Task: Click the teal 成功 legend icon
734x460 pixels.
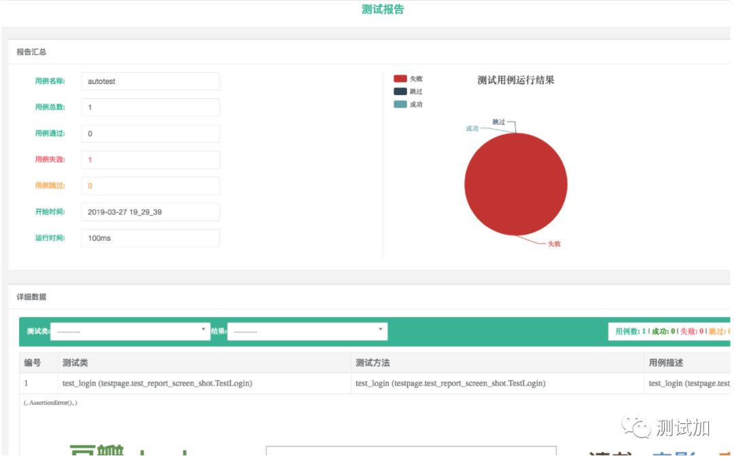Action: click(x=400, y=104)
